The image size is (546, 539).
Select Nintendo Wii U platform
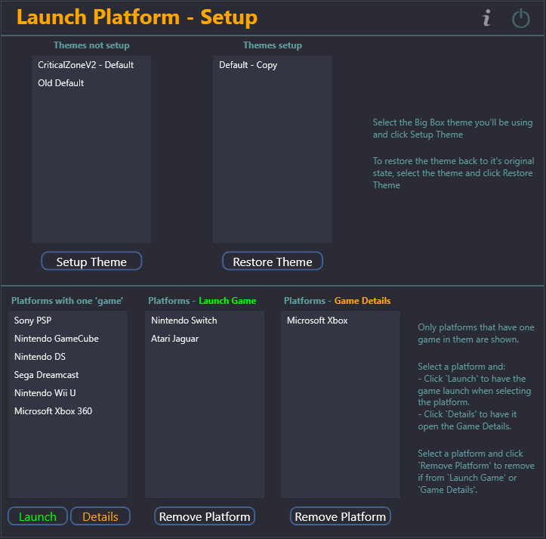[45, 393]
